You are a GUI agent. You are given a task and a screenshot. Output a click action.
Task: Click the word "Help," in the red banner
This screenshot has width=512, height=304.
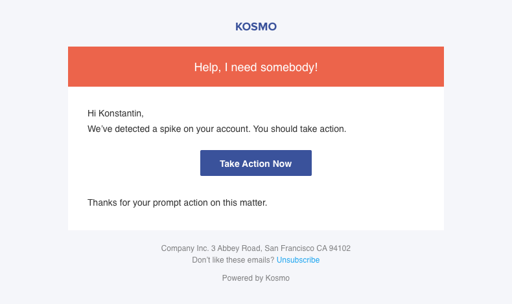click(x=207, y=67)
